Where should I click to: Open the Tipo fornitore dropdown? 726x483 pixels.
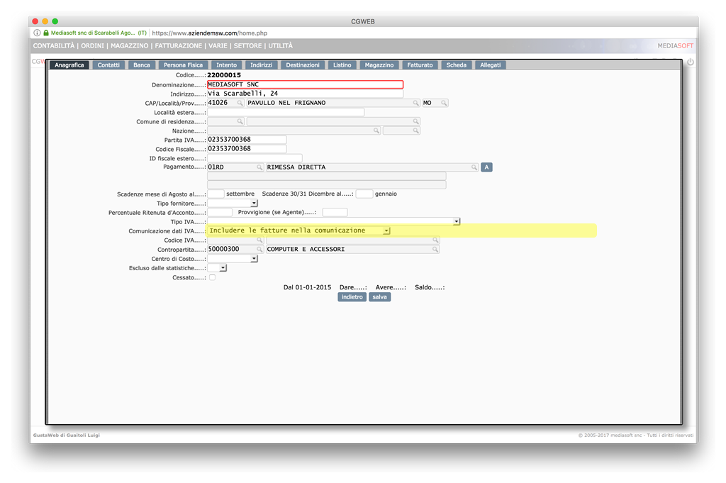tap(254, 204)
